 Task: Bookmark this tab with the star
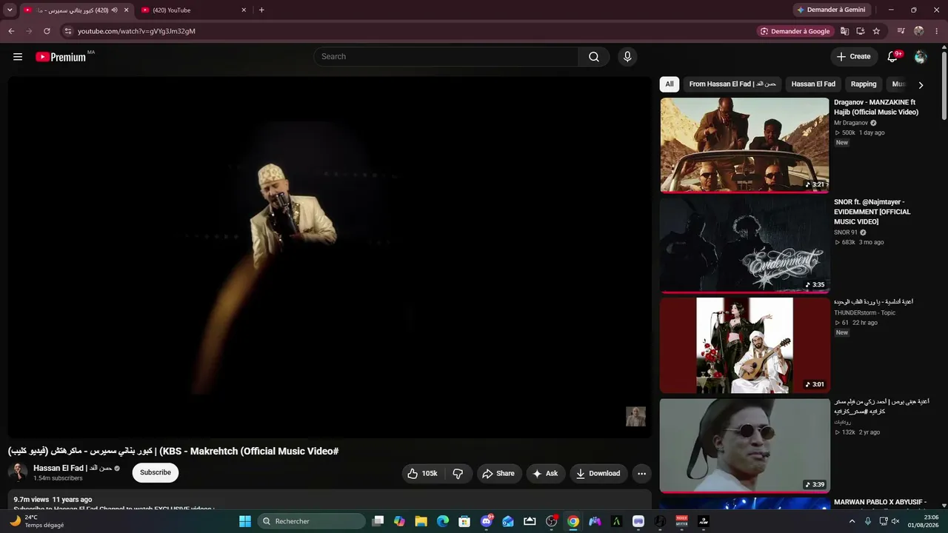[876, 31]
